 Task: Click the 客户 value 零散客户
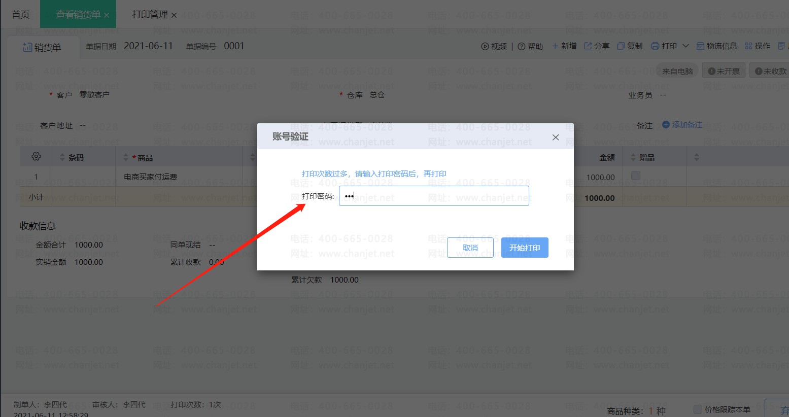94,95
